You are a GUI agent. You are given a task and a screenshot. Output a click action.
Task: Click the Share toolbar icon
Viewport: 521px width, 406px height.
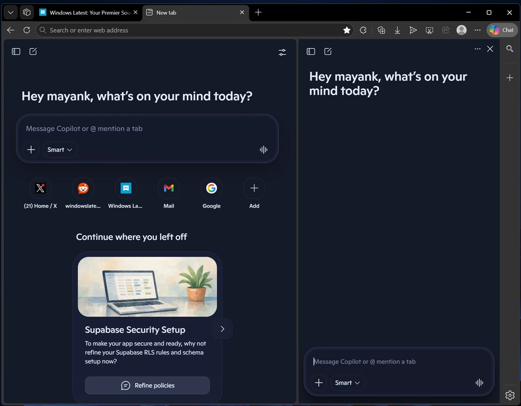[x=446, y=30]
